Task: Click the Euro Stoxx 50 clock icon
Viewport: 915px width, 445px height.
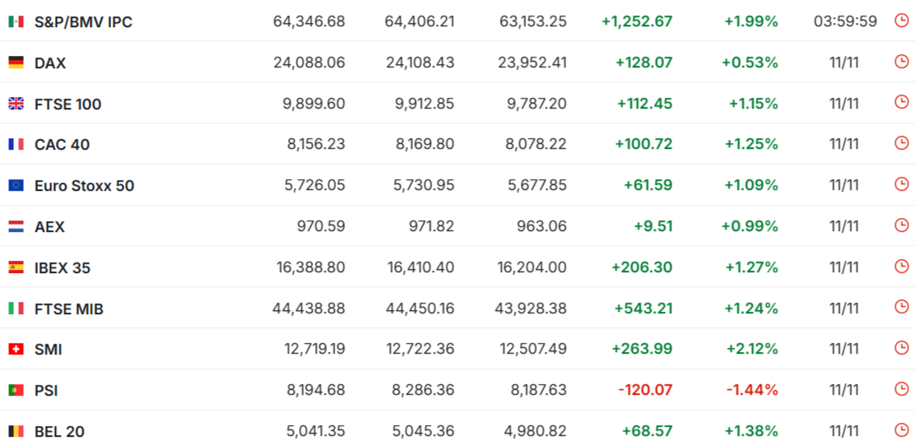Action: click(901, 184)
